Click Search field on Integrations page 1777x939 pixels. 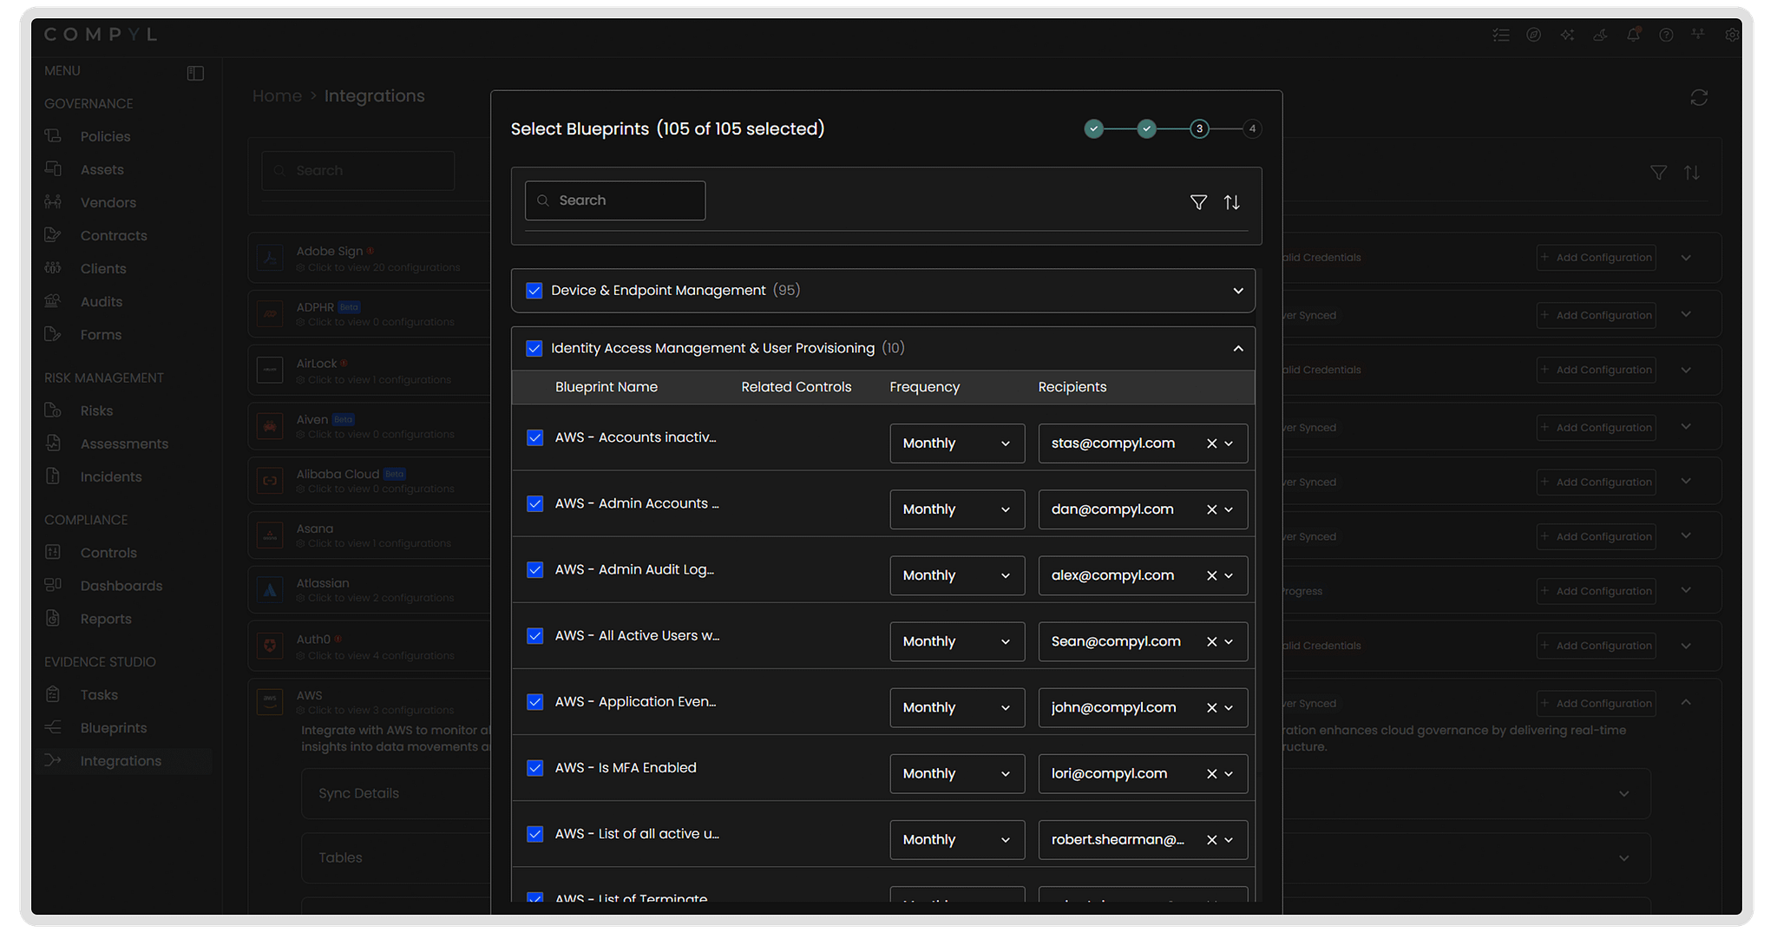(x=358, y=171)
